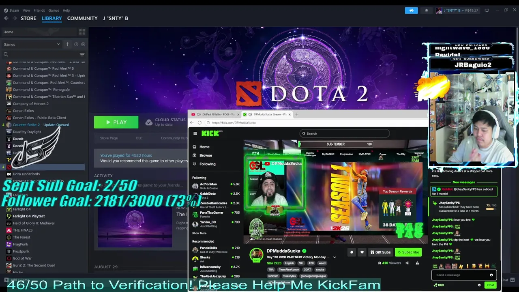This screenshot has width=519, height=292.
Task: Select Company of Heroes 2
Action: 30,103
